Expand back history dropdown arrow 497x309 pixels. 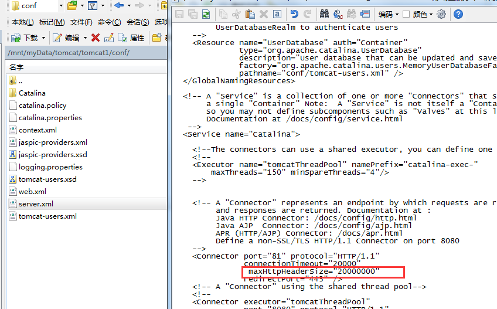click(x=129, y=6)
